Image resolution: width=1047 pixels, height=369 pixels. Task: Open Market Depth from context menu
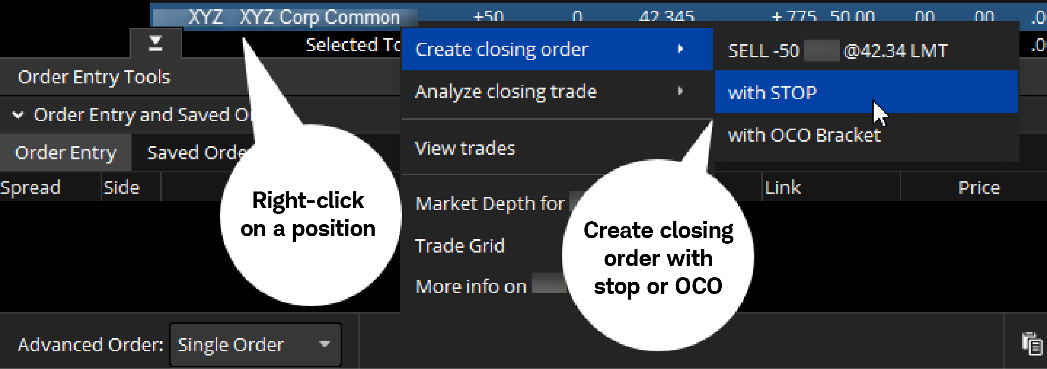coord(490,204)
